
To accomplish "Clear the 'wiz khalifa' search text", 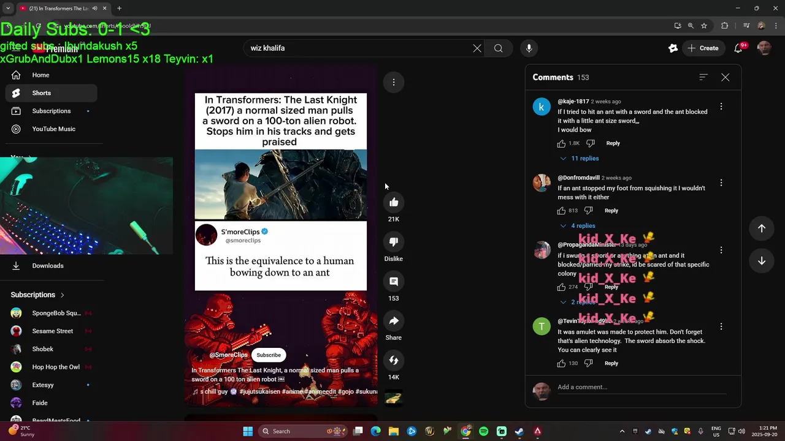I will [477, 48].
